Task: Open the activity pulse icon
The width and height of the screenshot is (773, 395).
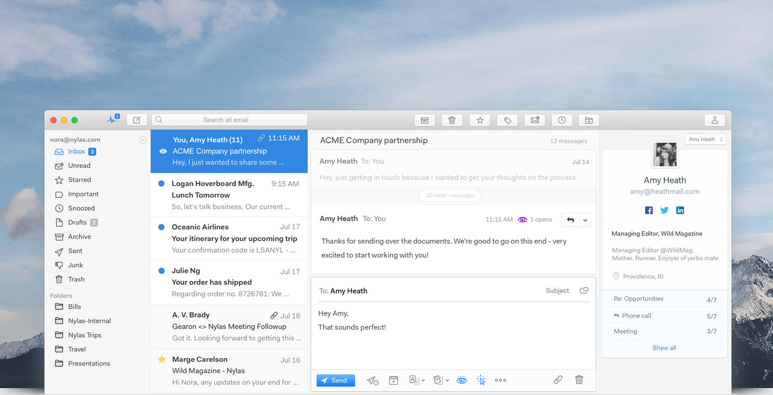Action: pos(113,119)
